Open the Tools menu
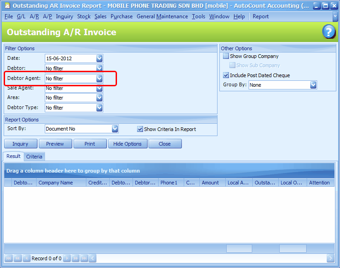The height and width of the screenshot is (268, 340). (x=198, y=16)
